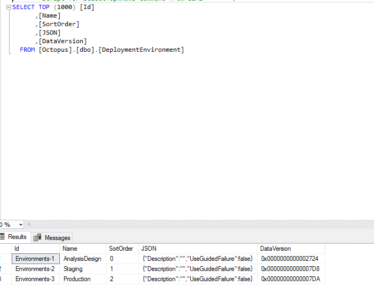Select the Staging name cell
Image resolution: width=374 pixels, height=295 pixels.
click(83, 269)
